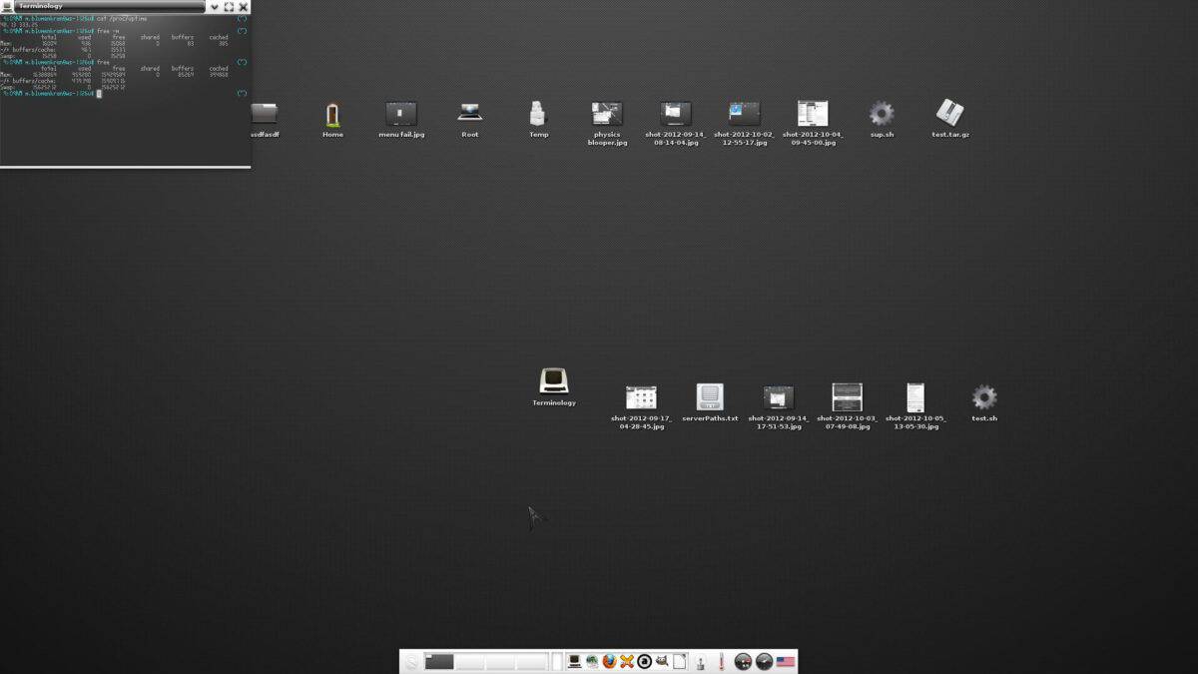Open the Temp folder on the desktop
1198x674 pixels.
point(537,113)
